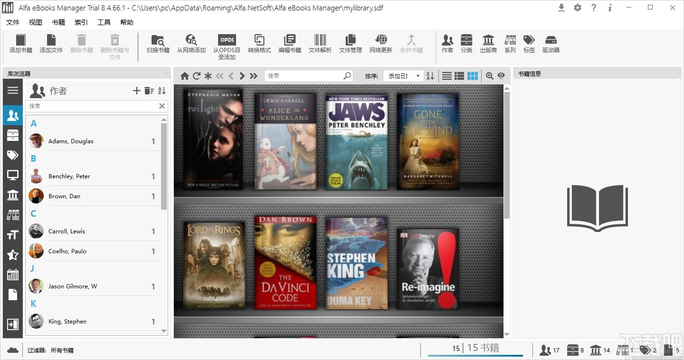Click the 转换格式 format conversion icon
The width and height of the screenshot is (684, 360).
pos(259,45)
